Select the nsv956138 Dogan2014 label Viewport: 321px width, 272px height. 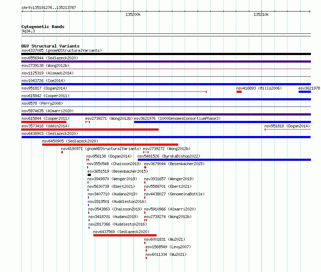tap(109, 156)
